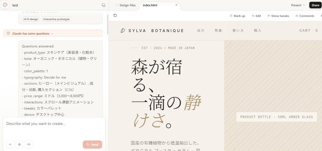Click the product_type: スキンケア line
This screenshot has height=151, width=322.
[59, 52]
